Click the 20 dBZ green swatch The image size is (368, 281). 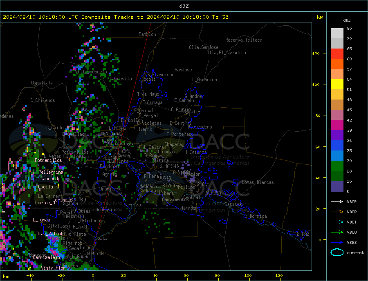pyautogui.click(x=337, y=166)
